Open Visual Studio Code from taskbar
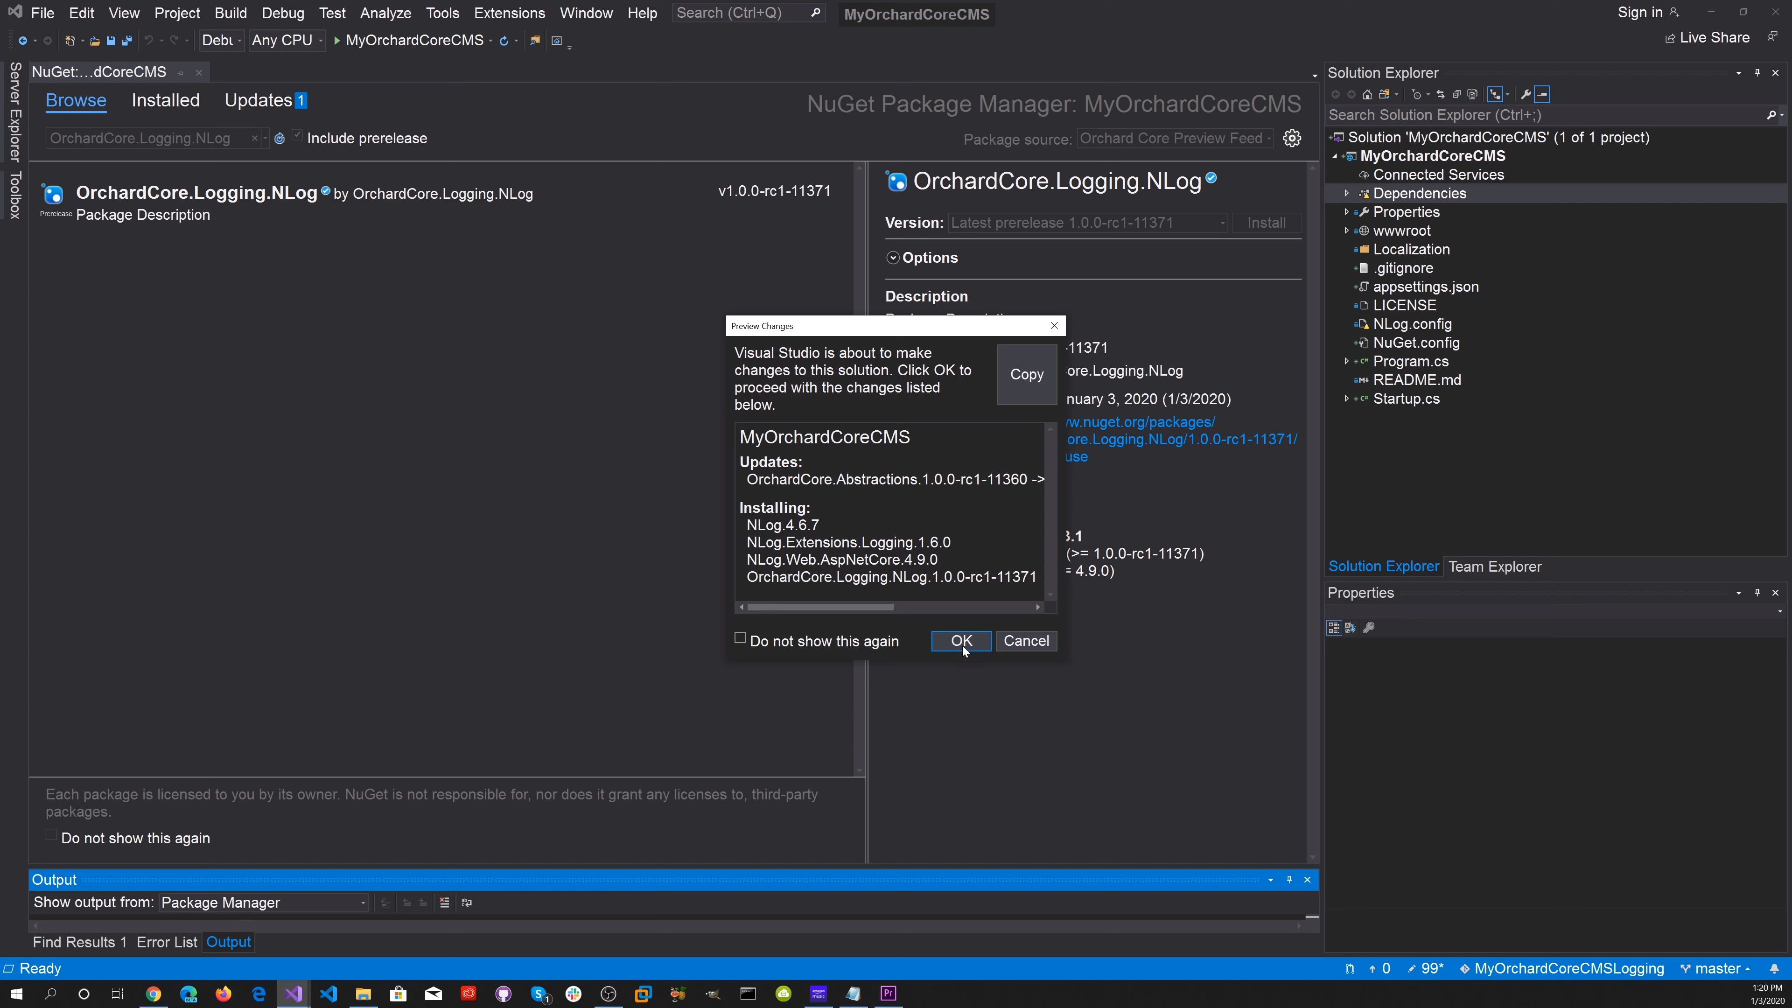Image resolution: width=1792 pixels, height=1008 pixels. (329, 994)
